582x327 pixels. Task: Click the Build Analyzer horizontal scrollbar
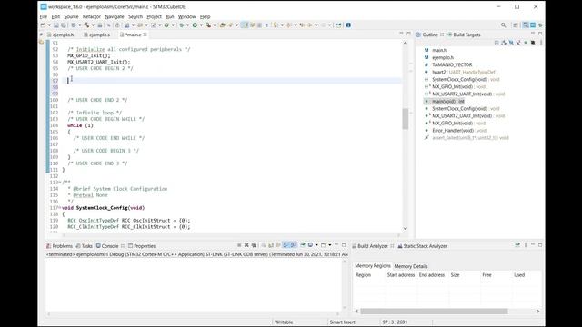click(434, 311)
